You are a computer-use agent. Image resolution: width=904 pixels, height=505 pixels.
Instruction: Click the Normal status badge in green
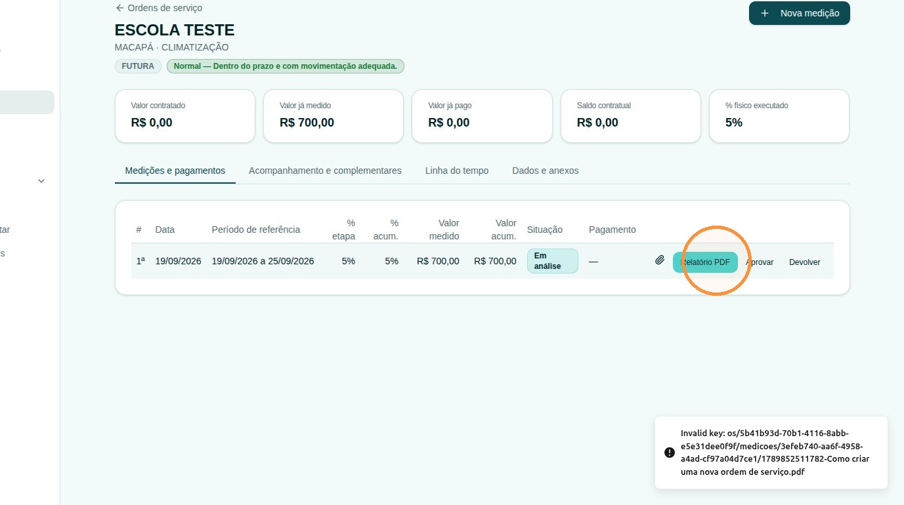[286, 66]
